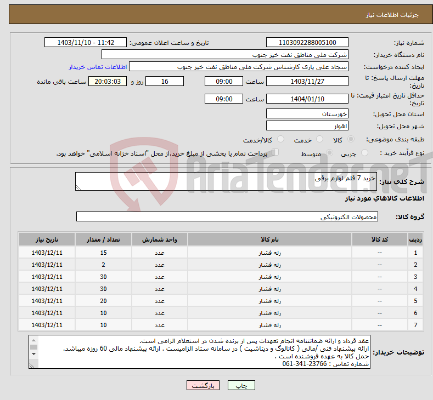Screen dimensions: 433x400
Task: Click the buyer notes scrollbar up arrow
Action: 34,340
